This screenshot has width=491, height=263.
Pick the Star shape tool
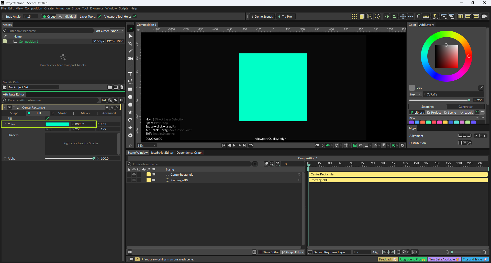(130, 112)
